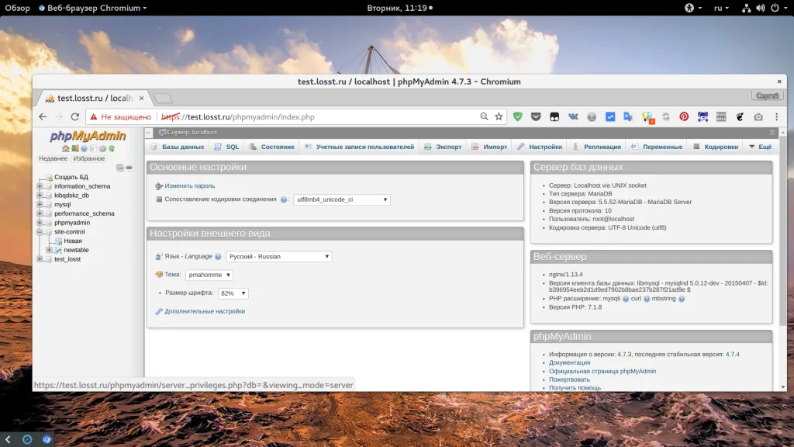794x447 pixels.
Task: Click the Изменить пароль link
Action: pos(189,186)
